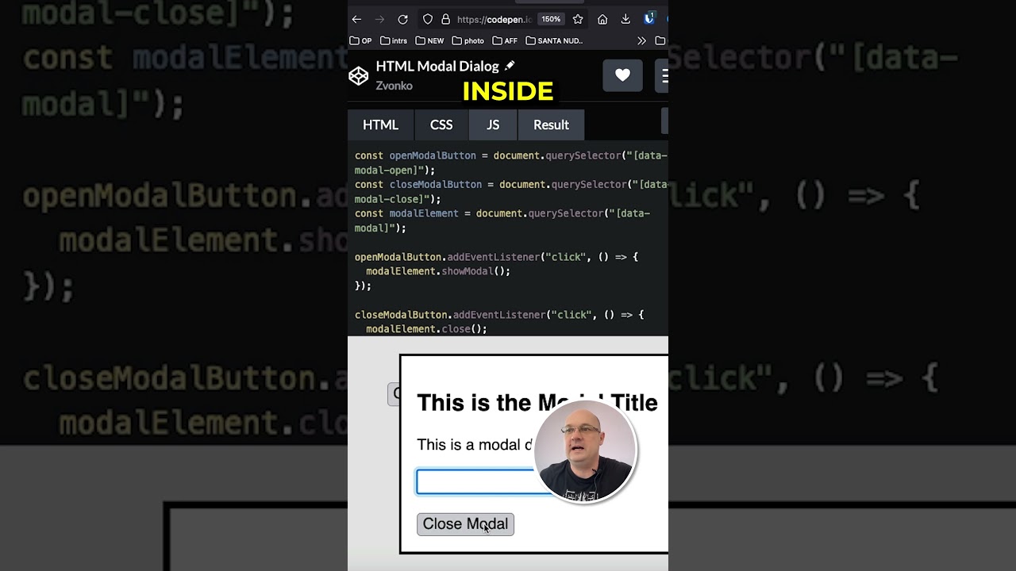This screenshot has width=1016, height=571.
Task: Reload the CodePen page
Action: point(402,19)
